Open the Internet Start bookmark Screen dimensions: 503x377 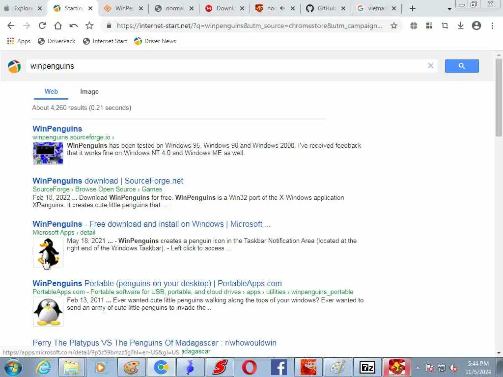point(105,41)
